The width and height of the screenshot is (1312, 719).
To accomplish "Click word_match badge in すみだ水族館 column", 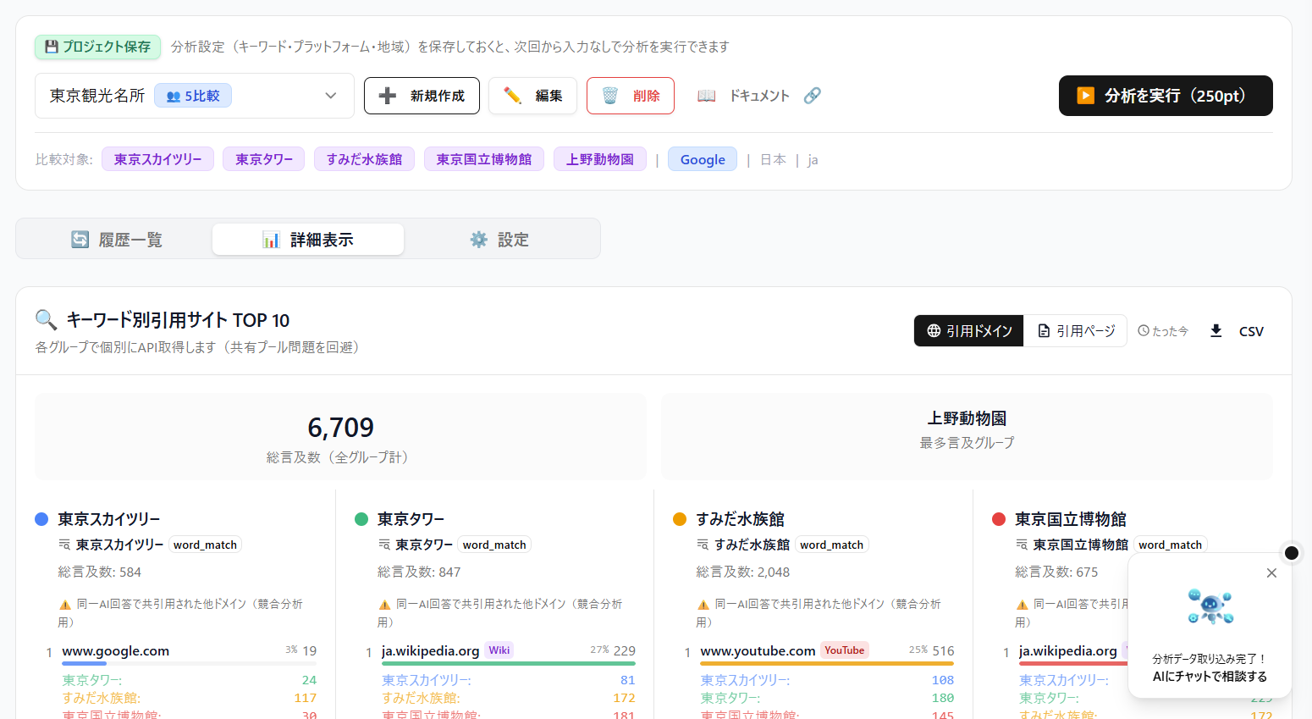I will tap(832, 545).
